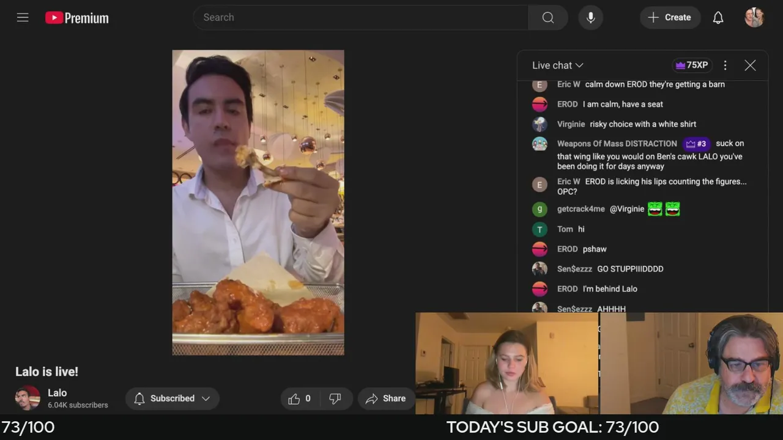Click Weapons Of Mass DISTRACTION avatar
This screenshot has height=440, width=783.
click(540, 144)
